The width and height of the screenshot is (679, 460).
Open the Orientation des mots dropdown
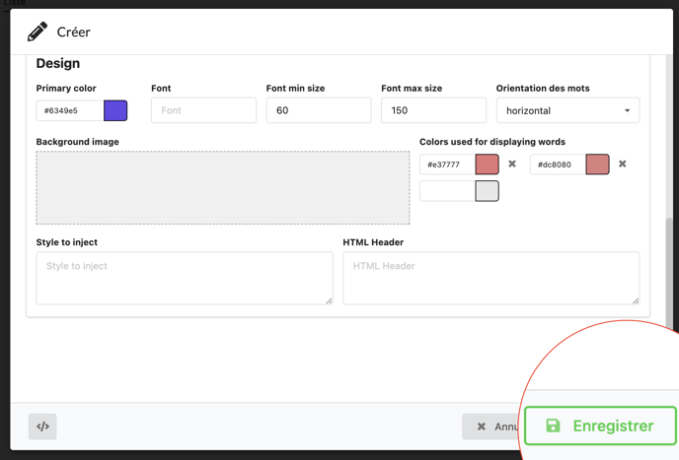[567, 110]
